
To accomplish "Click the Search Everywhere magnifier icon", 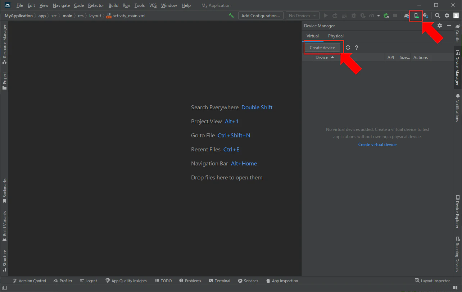I will coord(438,15).
